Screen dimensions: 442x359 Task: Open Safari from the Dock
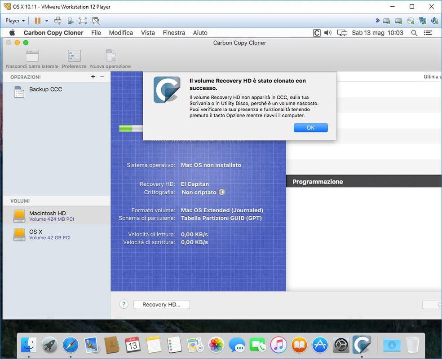71,345
